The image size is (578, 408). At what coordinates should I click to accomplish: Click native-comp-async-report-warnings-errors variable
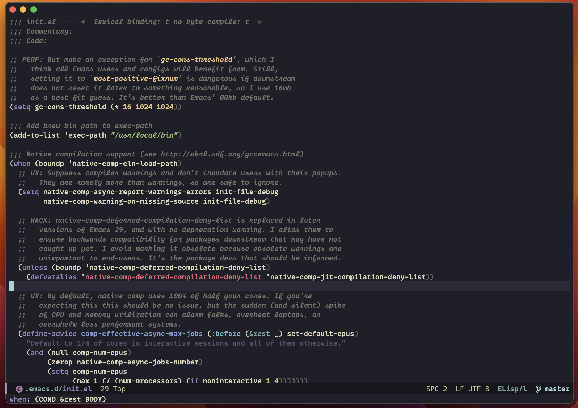(127, 192)
